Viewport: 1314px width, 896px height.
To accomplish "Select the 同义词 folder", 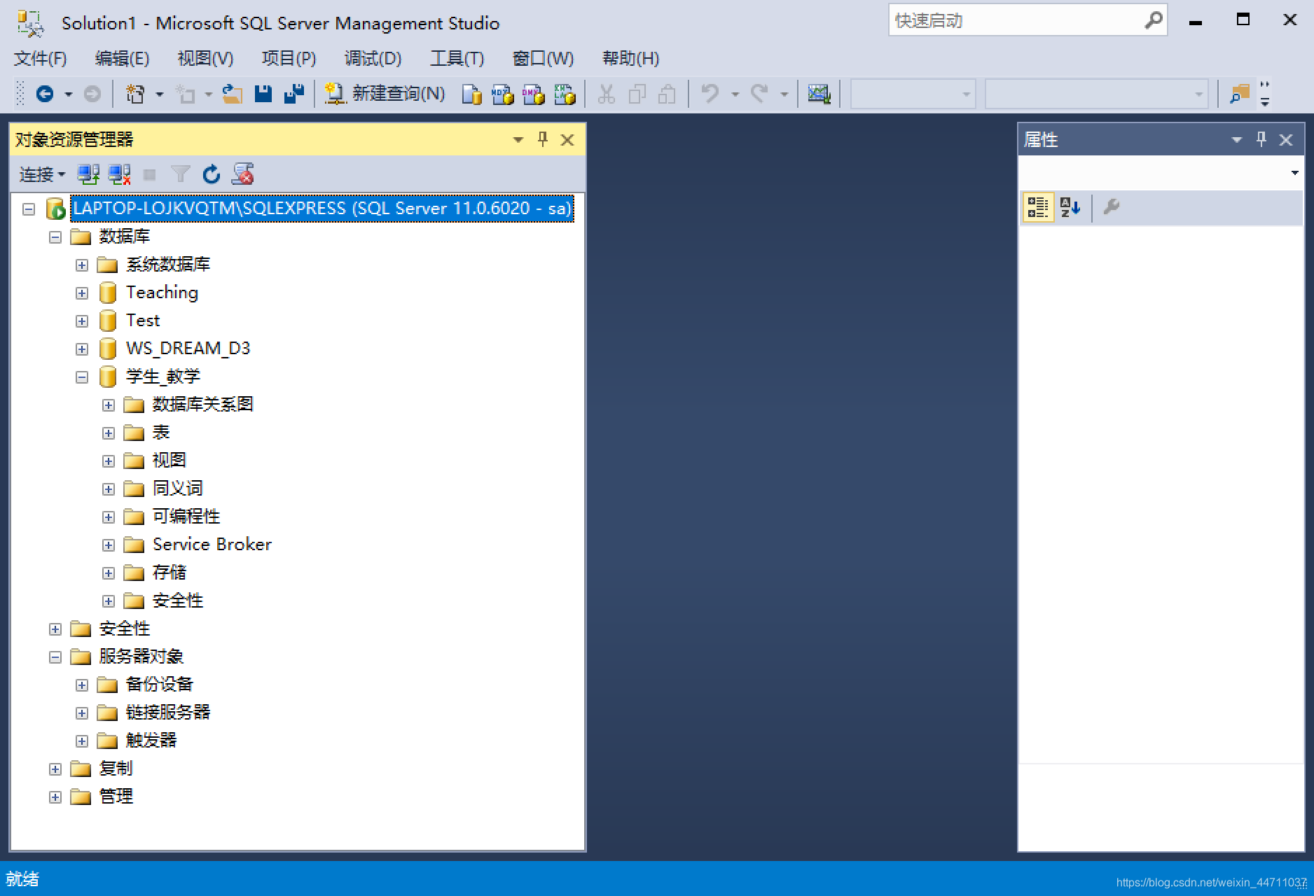I will (x=178, y=489).
